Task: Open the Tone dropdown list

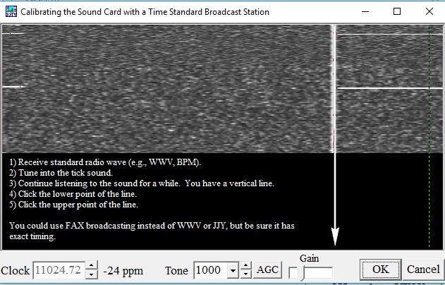Action: (x=232, y=270)
